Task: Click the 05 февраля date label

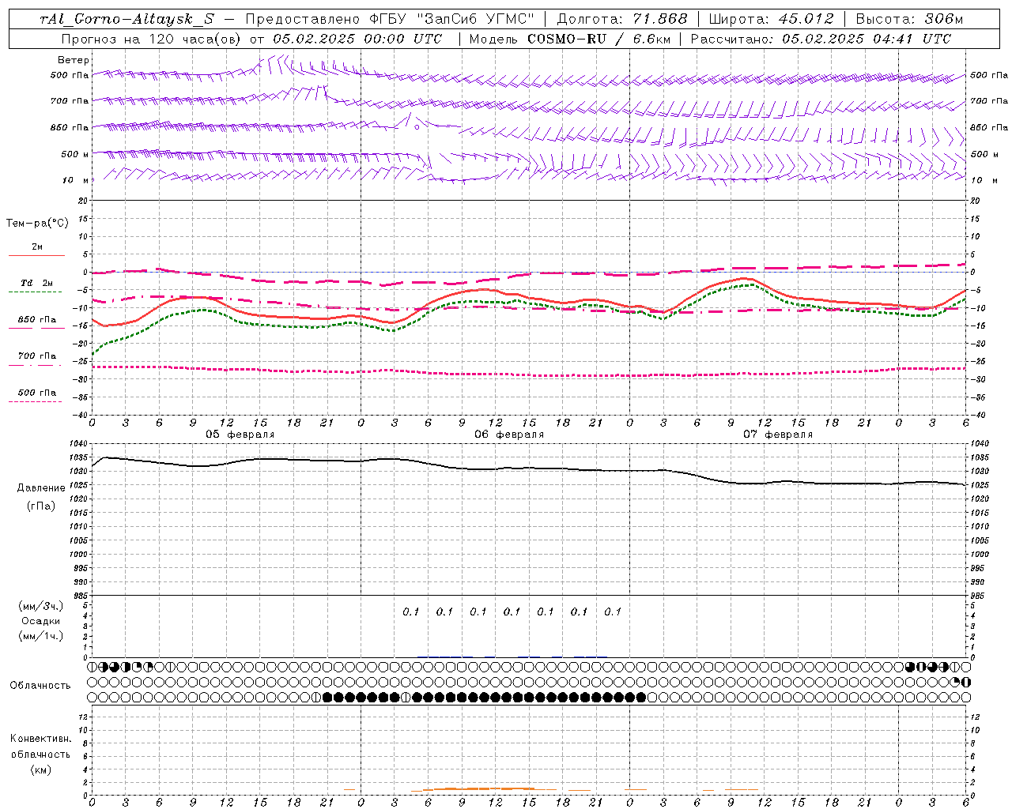Action: pyautogui.click(x=240, y=435)
